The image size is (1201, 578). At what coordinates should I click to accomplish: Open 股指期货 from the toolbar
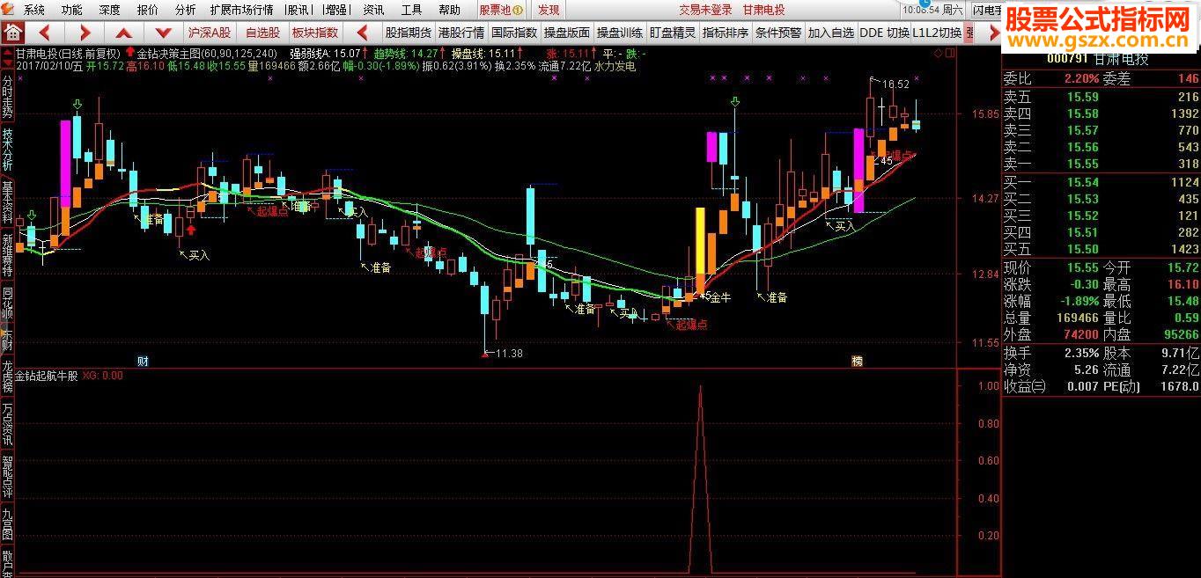point(409,33)
